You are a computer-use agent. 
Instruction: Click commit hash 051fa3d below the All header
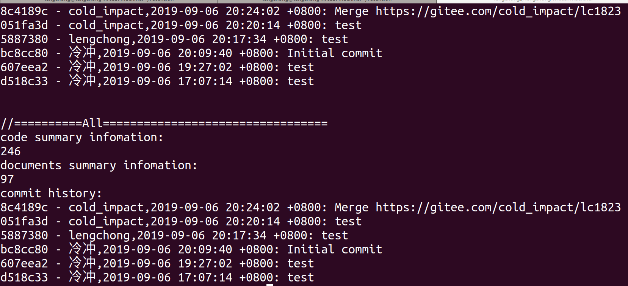point(24,222)
